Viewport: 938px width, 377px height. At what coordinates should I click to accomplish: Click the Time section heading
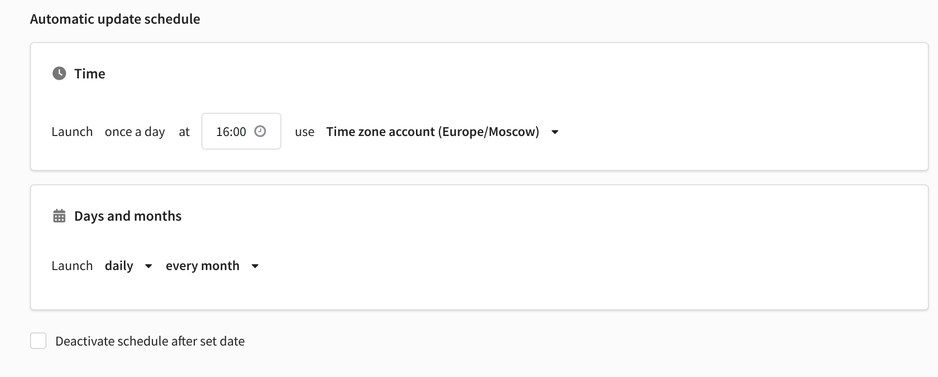tap(90, 74)
